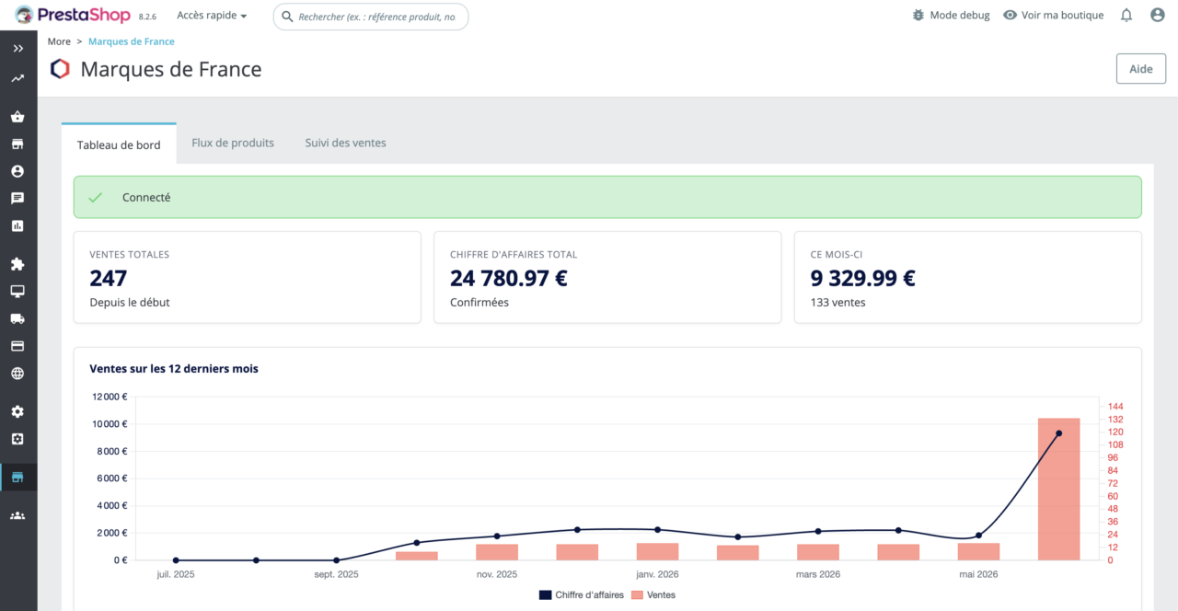Select the Tableau de bord tab
The height and width of the screenshot is (611, 1178).
coord(119,144)
